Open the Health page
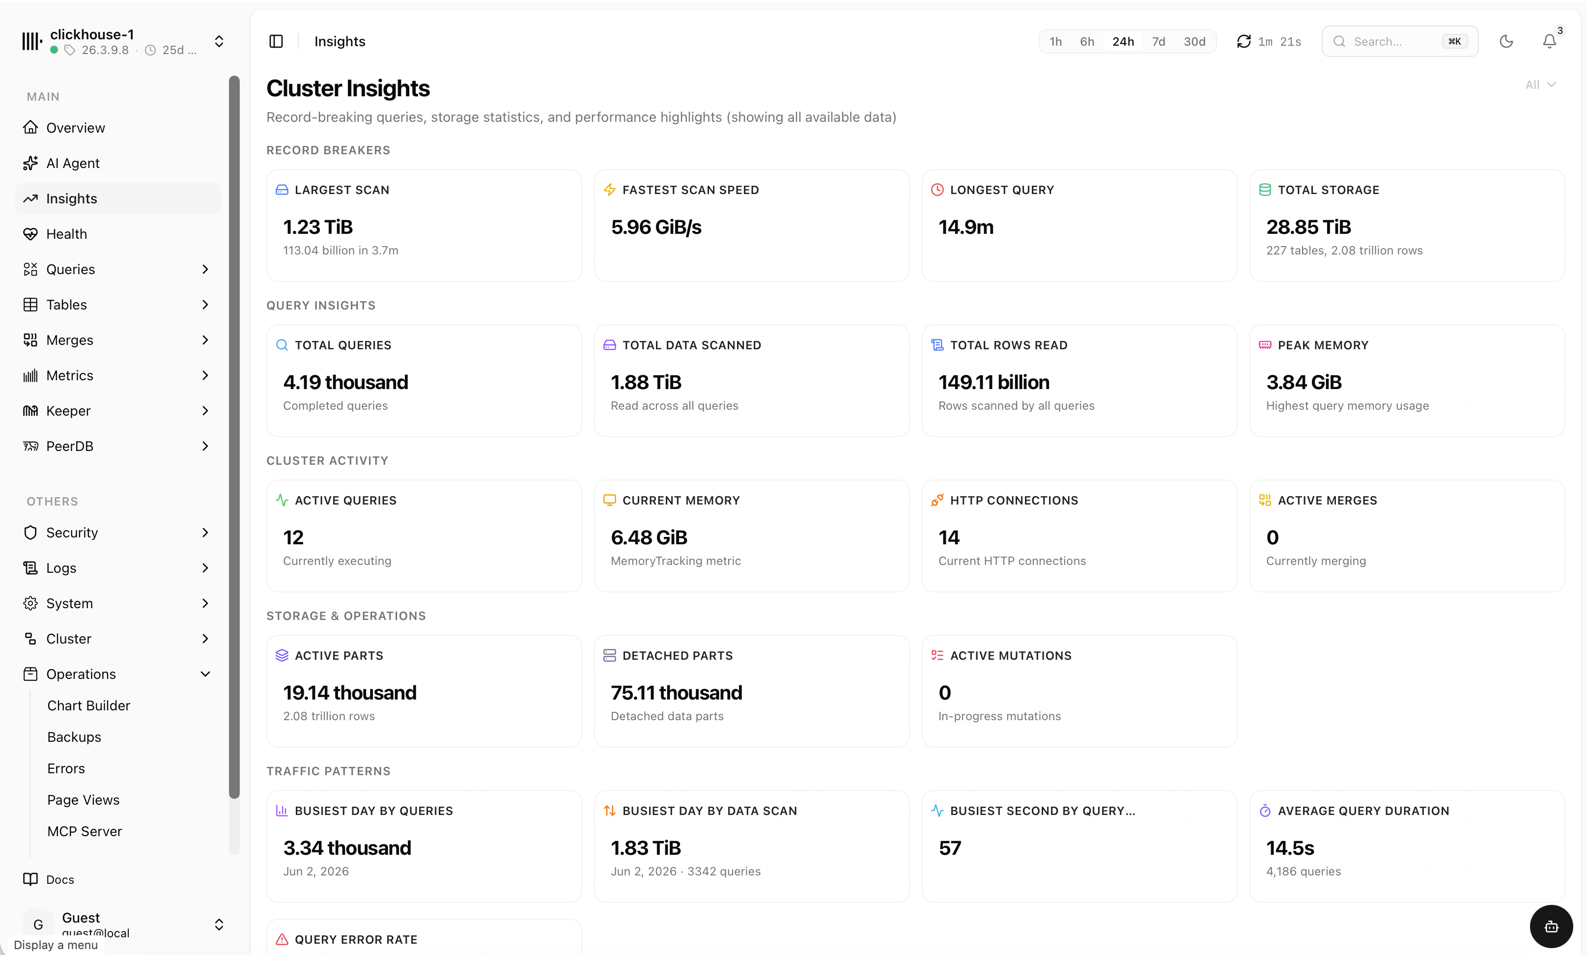The width and height of the screenshot is (1587, 955). coord(118,234)
